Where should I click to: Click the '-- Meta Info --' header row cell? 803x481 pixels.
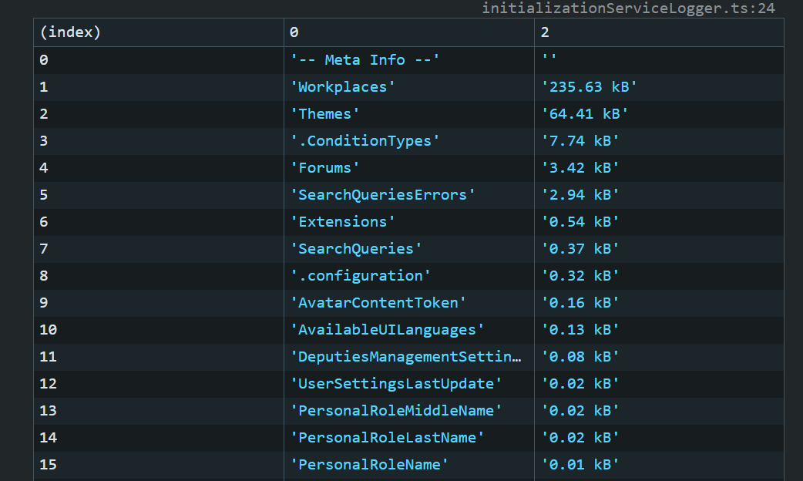(365, 60)
